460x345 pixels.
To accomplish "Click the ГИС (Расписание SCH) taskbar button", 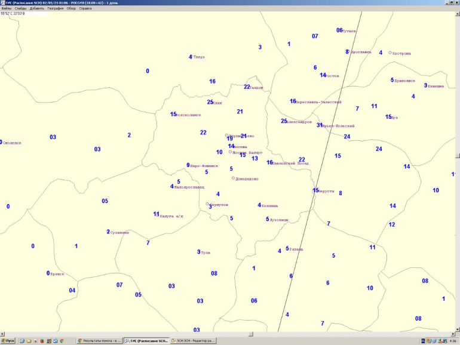I will [146, 341].
